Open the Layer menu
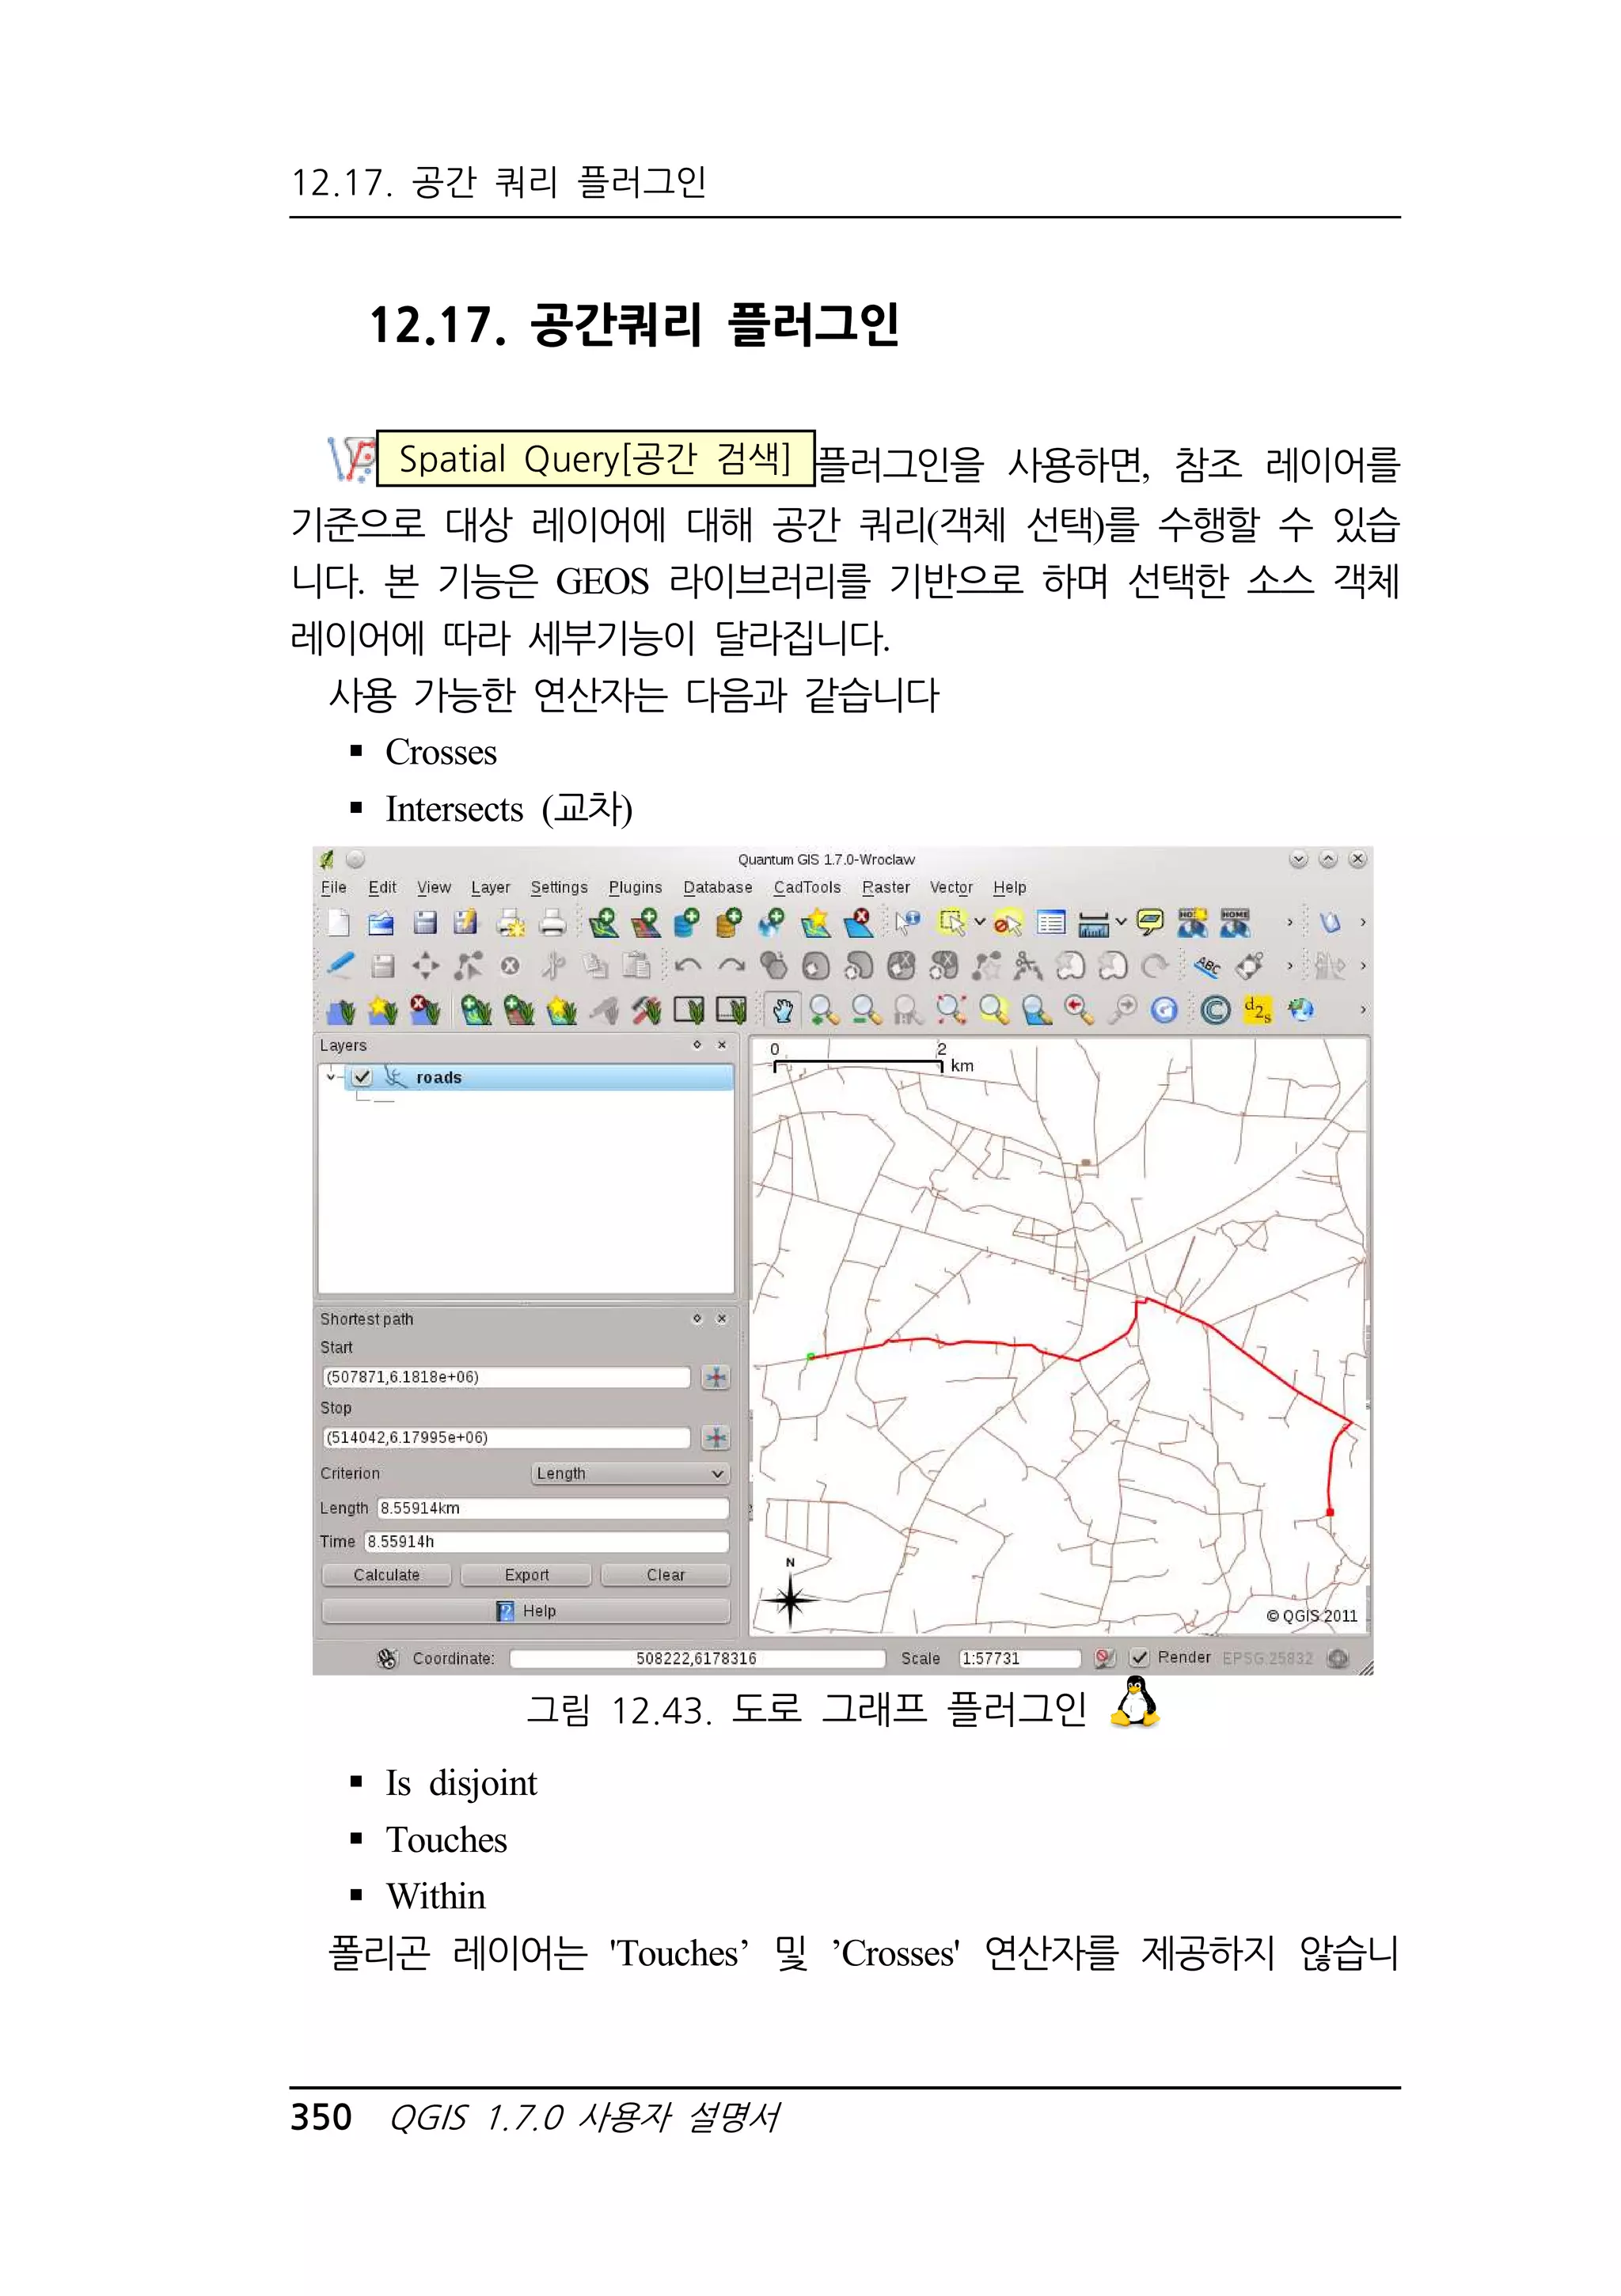 coord(490,887)
